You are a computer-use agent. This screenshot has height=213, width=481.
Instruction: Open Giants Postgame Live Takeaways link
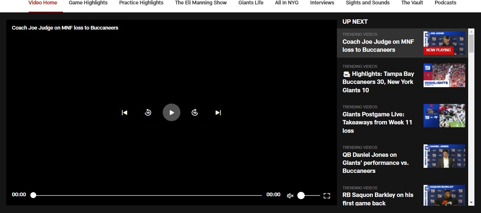click(x=377, y=123)
